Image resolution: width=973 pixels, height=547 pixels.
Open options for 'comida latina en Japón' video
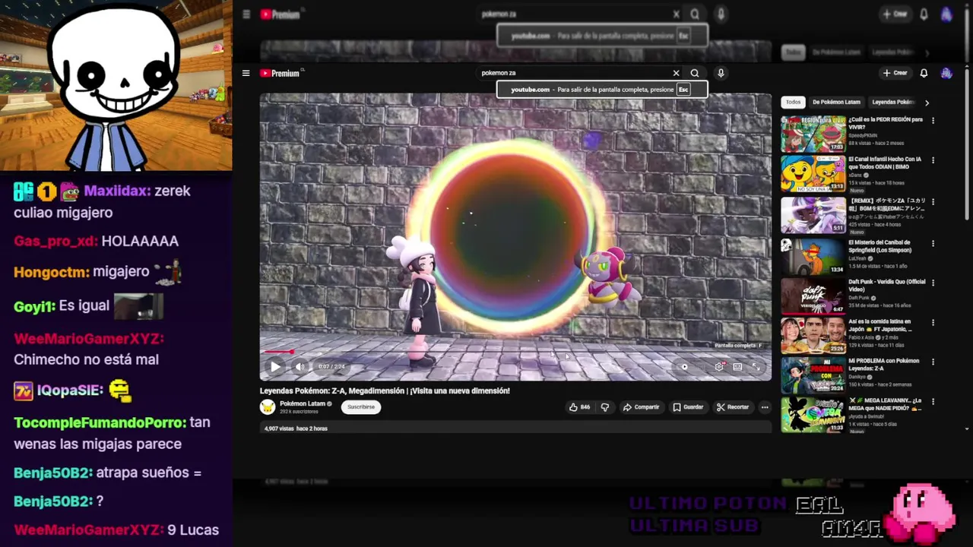coord(933,322)
